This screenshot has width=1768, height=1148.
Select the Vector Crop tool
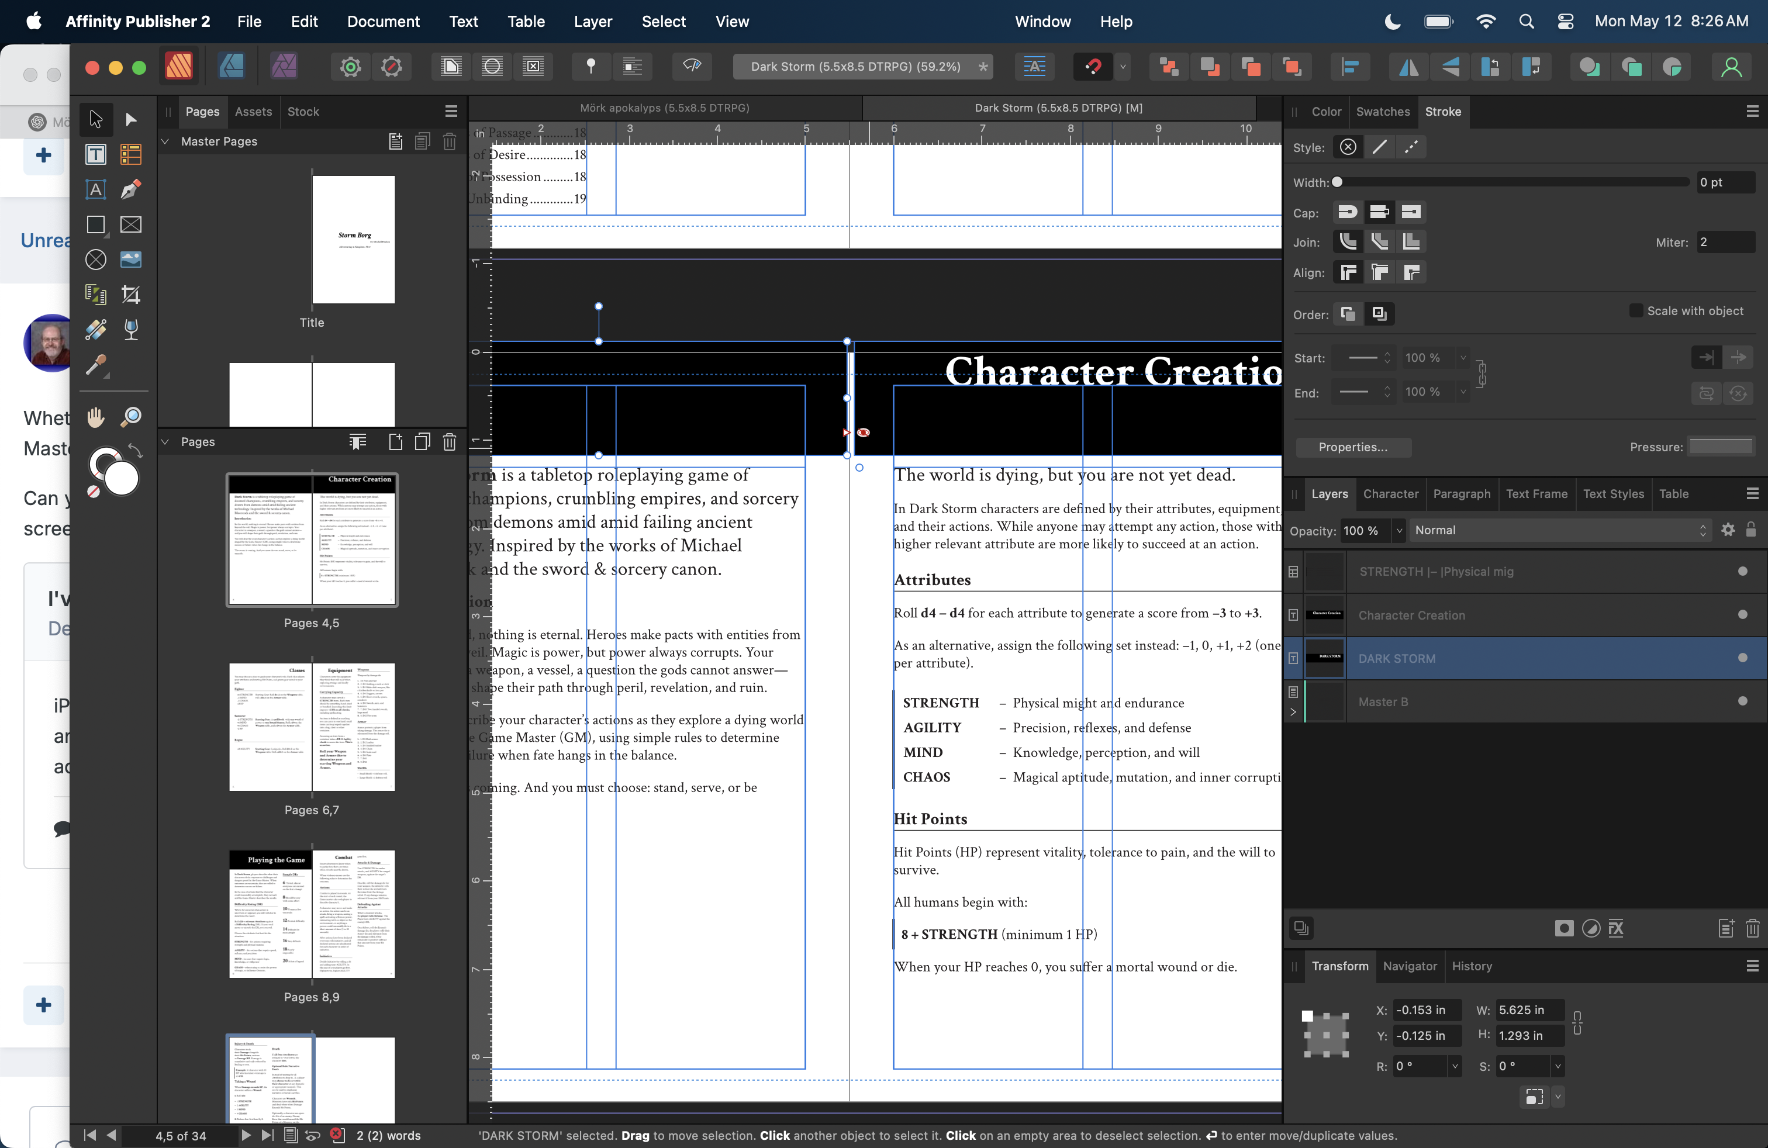131,294
